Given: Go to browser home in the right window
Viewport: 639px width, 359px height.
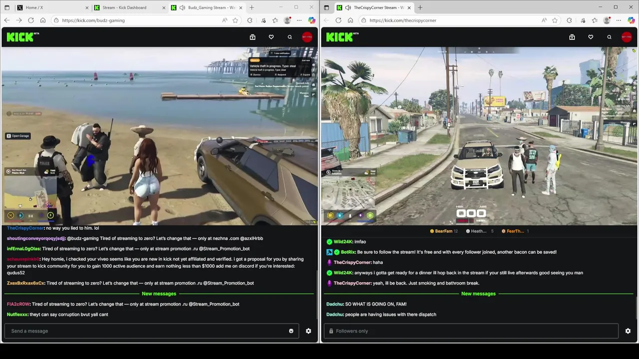Looking at the screenshot, I should click(x=350, y=20).
